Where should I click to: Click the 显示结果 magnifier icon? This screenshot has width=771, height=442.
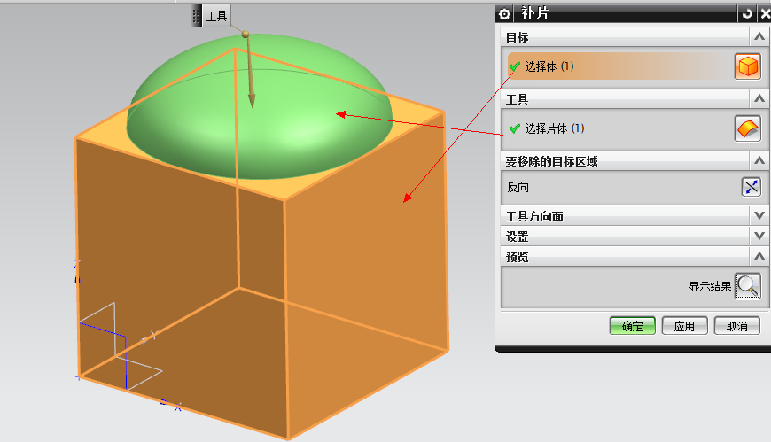coord(748,285)
